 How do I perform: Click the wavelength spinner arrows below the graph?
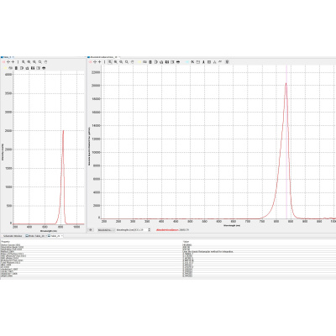tap(150, 230)
